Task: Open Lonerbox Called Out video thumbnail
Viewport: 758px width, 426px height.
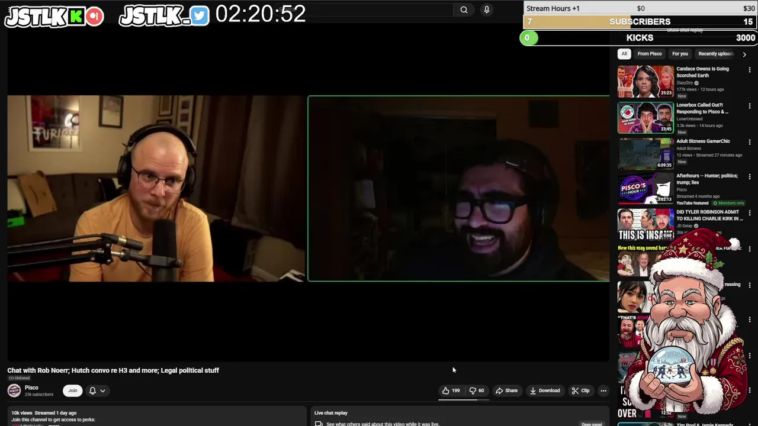Action: pos(645,117)
